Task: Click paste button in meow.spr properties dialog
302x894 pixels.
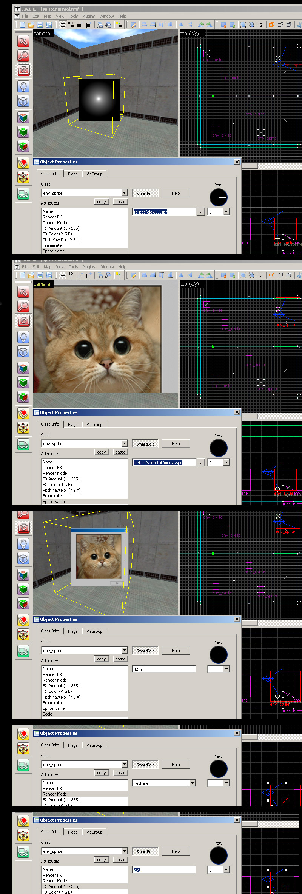Action: click(x=120, y=452)
